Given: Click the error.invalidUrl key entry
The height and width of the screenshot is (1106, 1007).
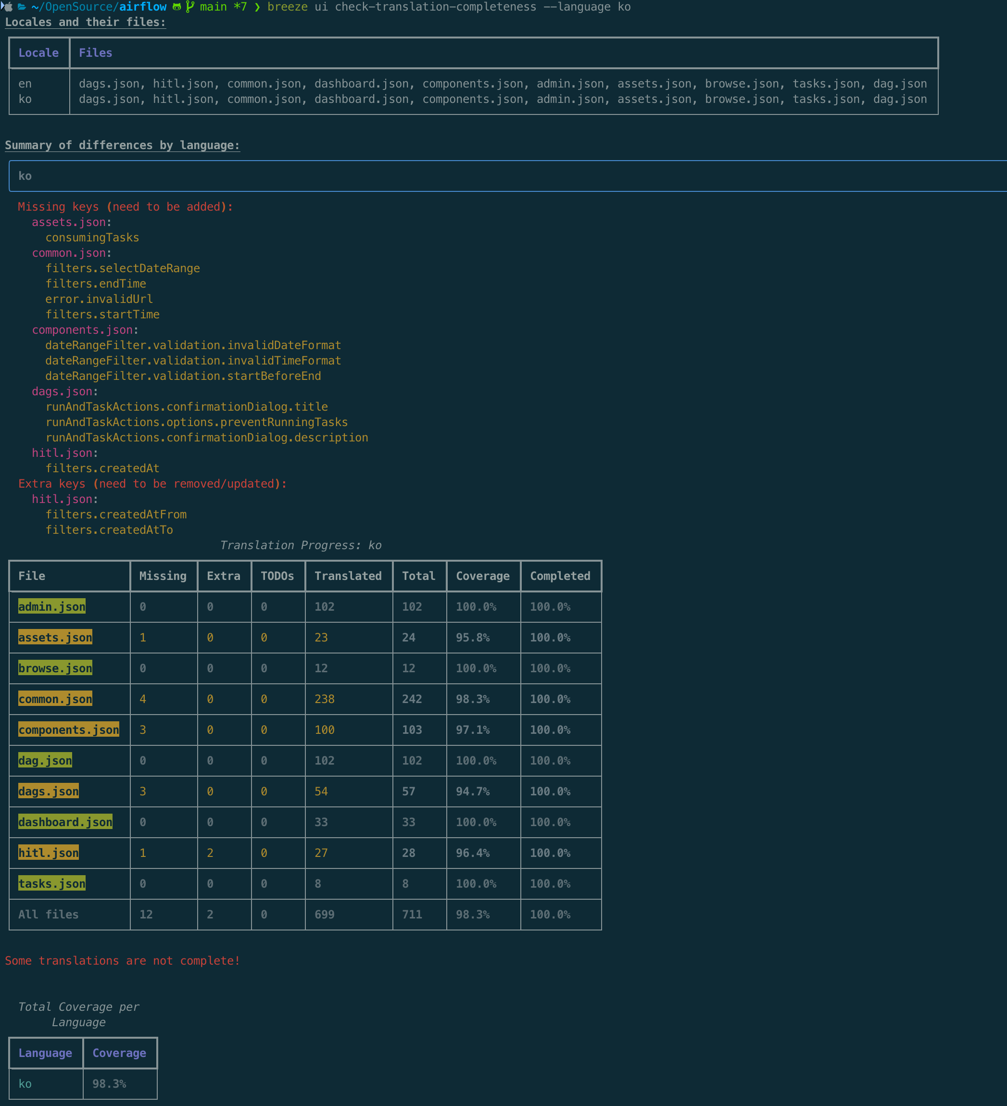Looking at the screenshot, I should (x=99, y=299).
